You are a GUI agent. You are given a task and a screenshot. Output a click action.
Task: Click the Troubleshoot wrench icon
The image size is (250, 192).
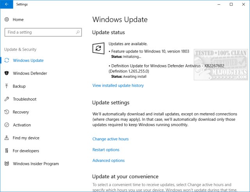[7, 99]
